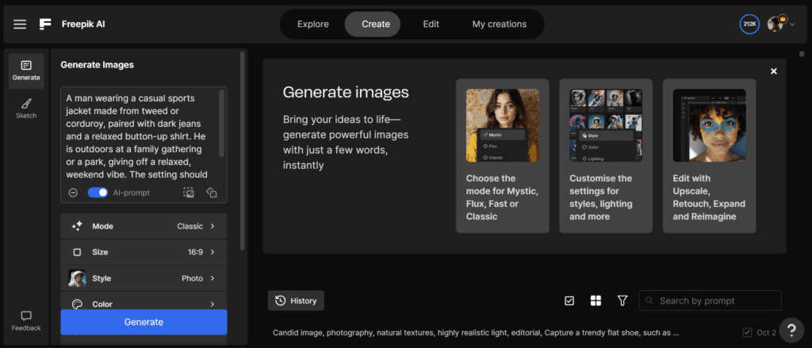Toggle the AI-prompt switch

[98, 193]
